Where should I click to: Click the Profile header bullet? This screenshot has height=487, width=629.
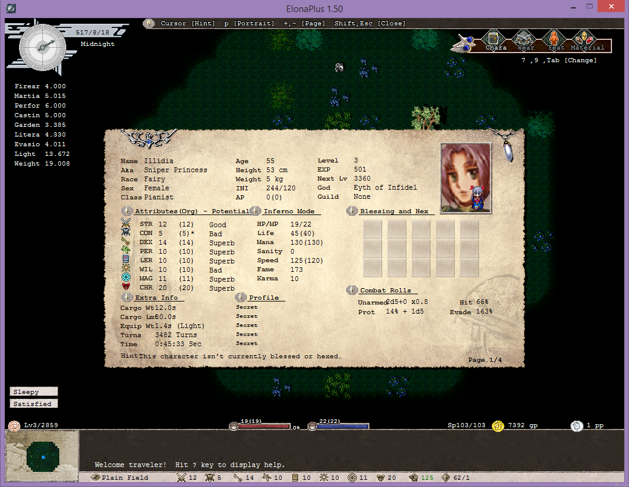tap(241, 297)
